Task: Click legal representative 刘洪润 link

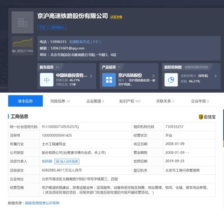Action: click(47, 161)
